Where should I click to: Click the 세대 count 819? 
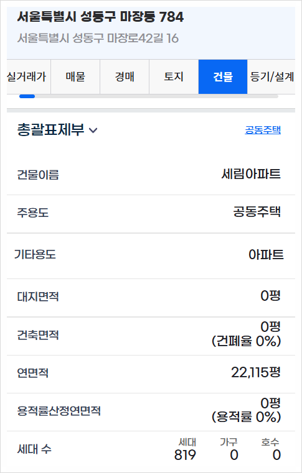point(185,455)
